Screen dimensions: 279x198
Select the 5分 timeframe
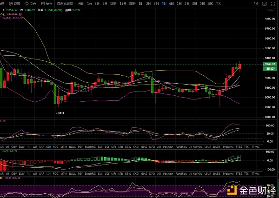pyautogui.click(x=105, y=4)
